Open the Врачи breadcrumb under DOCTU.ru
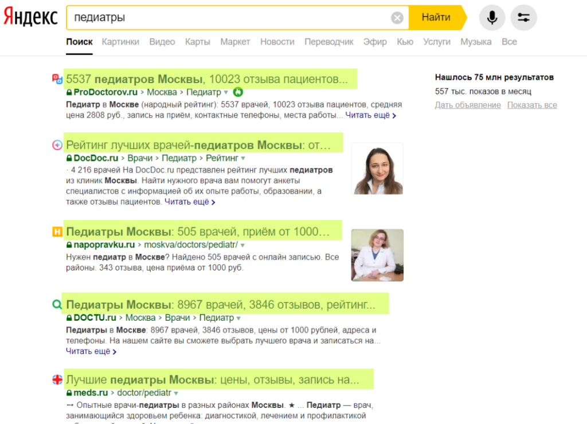This screenshot has height=424, width=587. tap(178, 318)
